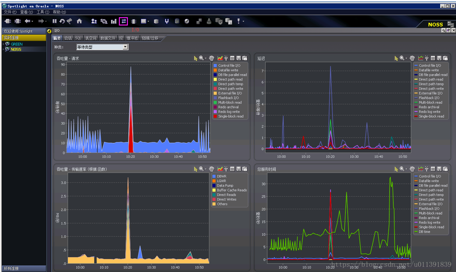Open the SQL toolbar icon
The image size is (456, 272).
[x=104, y=21]
